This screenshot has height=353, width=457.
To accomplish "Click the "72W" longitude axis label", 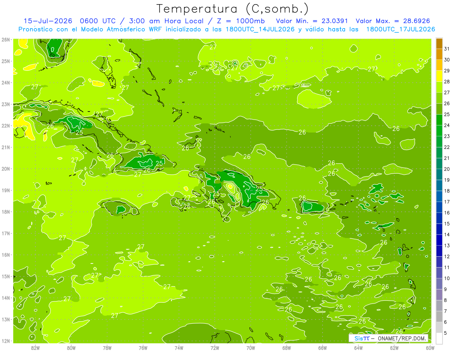I will [x=215, y=348].
